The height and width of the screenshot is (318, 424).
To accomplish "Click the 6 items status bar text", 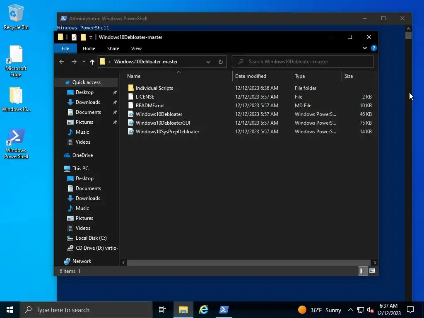I will pos(67,271).
